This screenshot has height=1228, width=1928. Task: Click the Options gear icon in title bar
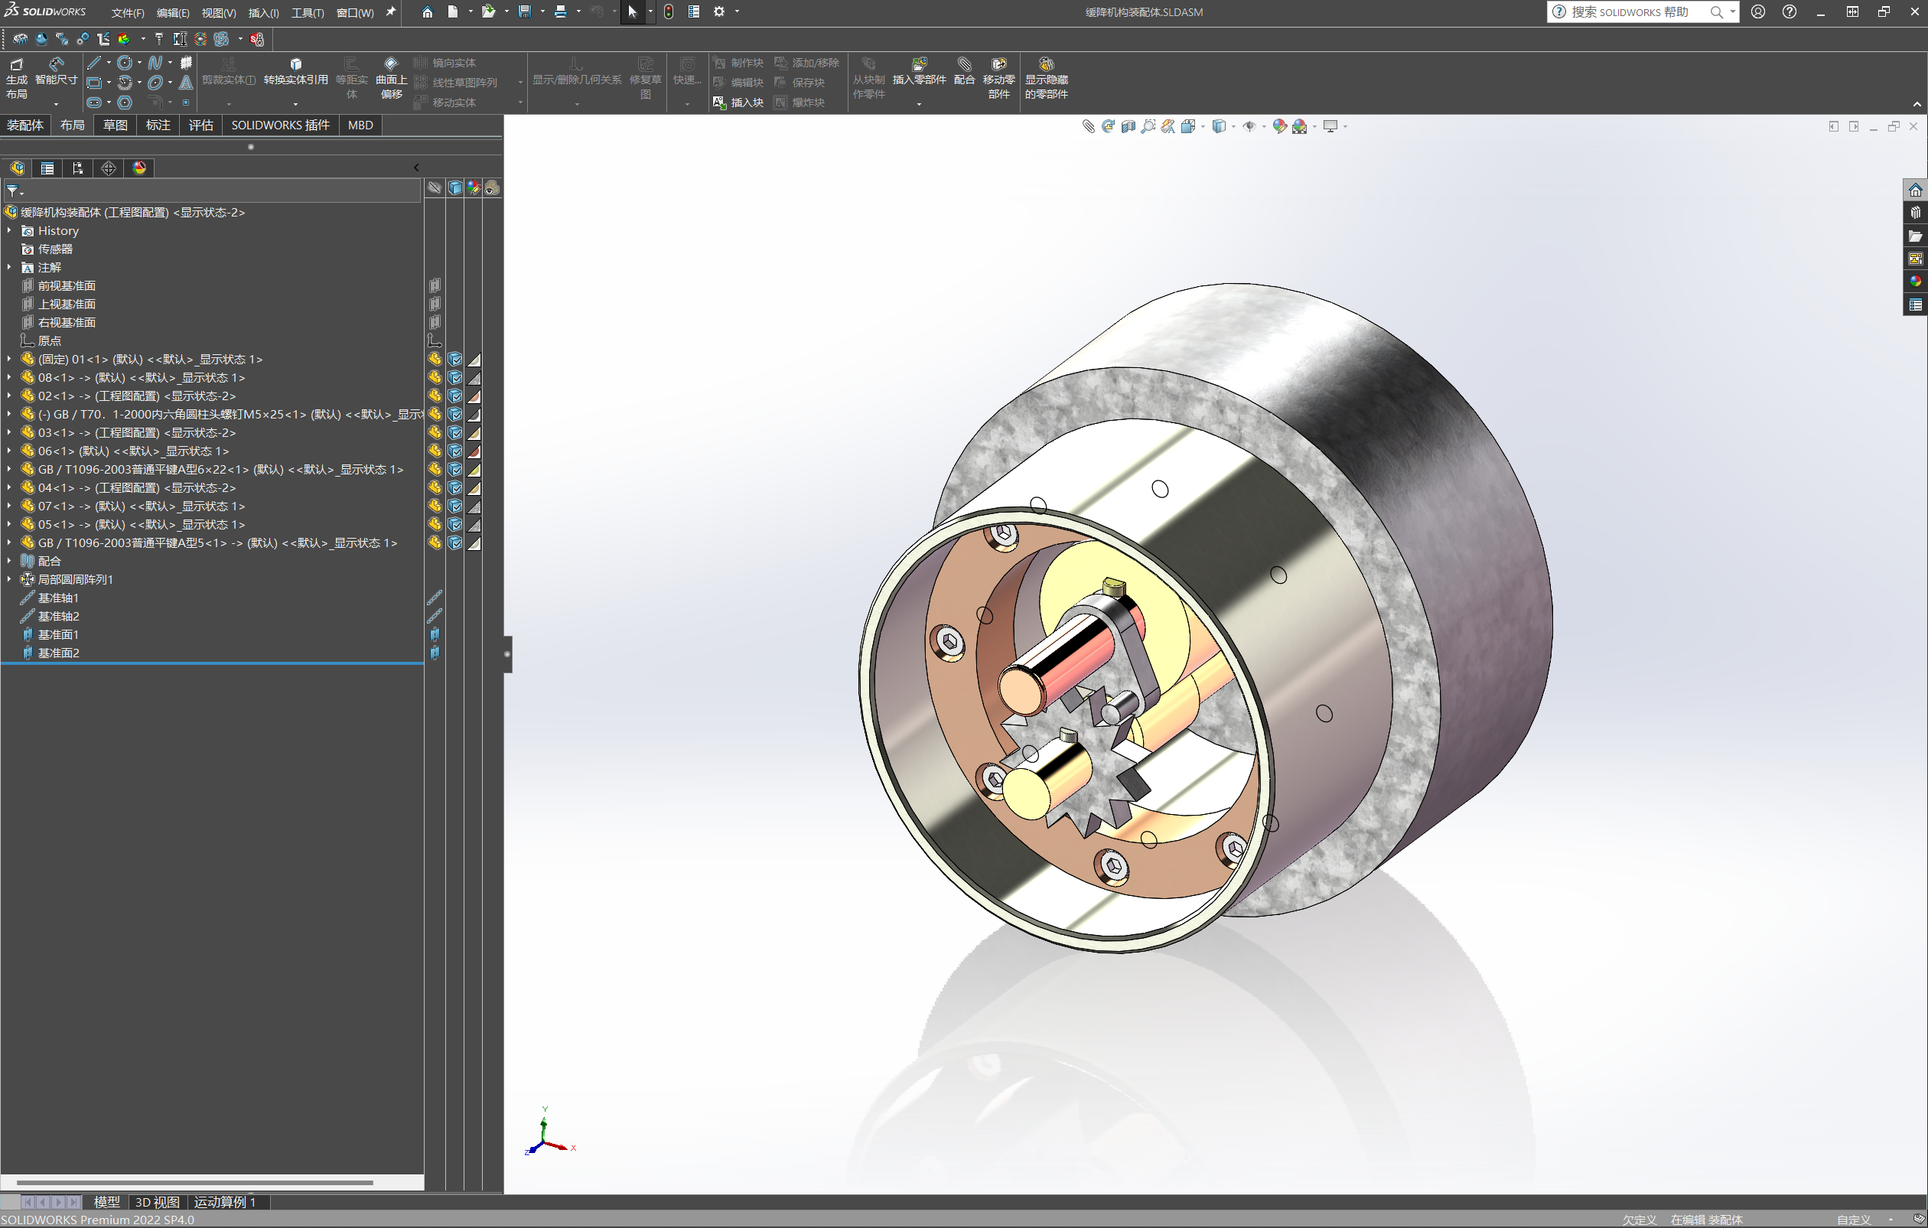[x=719, y=11]
